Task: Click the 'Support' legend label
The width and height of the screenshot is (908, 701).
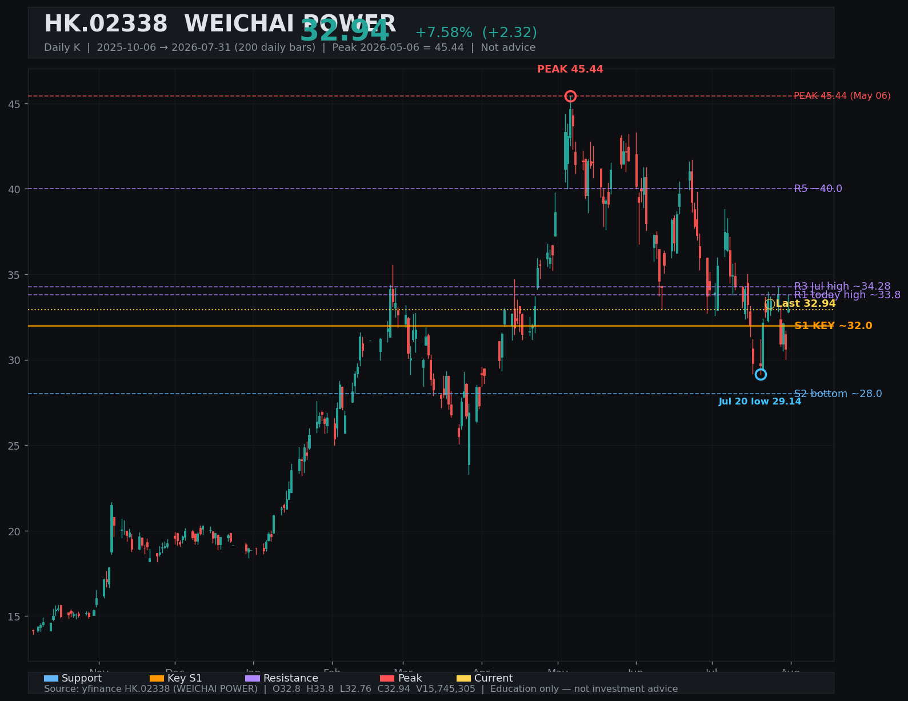Action: 82,678
